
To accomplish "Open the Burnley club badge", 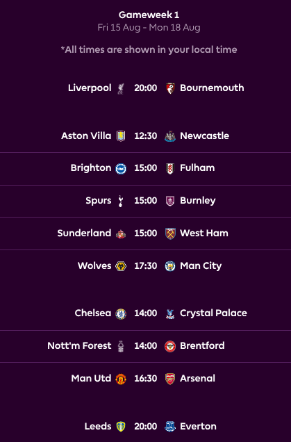I will point(170,201).
